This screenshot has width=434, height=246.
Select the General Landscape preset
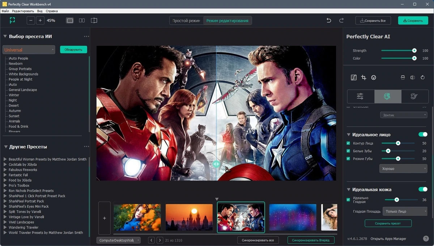[23, 90]
